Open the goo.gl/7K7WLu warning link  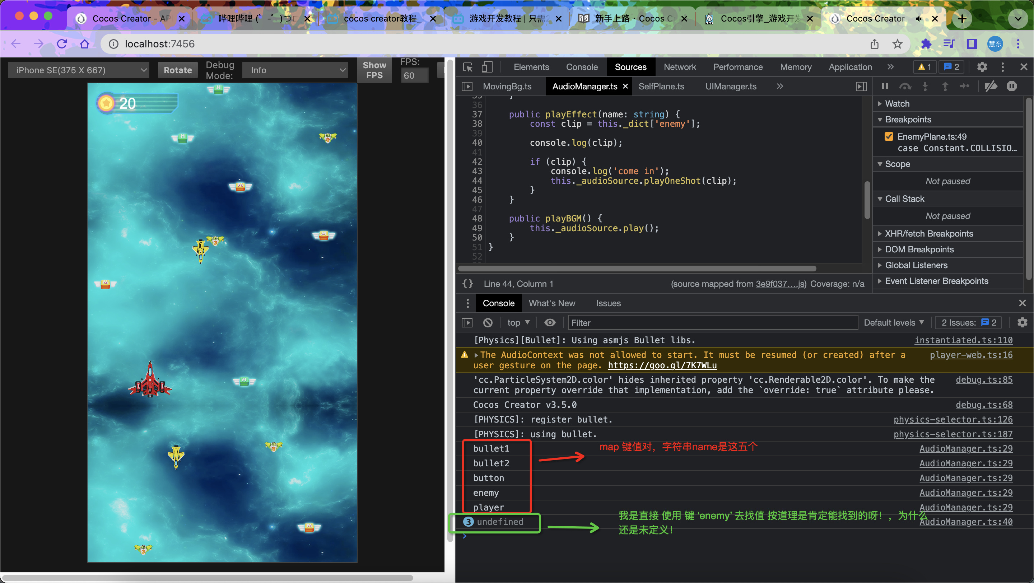click(x=662, y=365)
